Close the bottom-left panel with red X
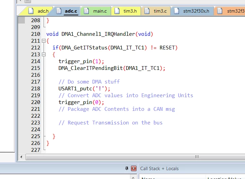The height and width of the screenshot is (179, 245). (134, 168)
